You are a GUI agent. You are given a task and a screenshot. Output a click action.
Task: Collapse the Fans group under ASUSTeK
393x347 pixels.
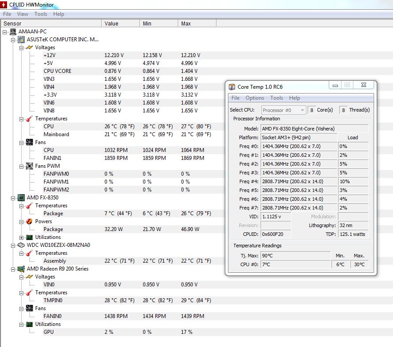[21, 143]
